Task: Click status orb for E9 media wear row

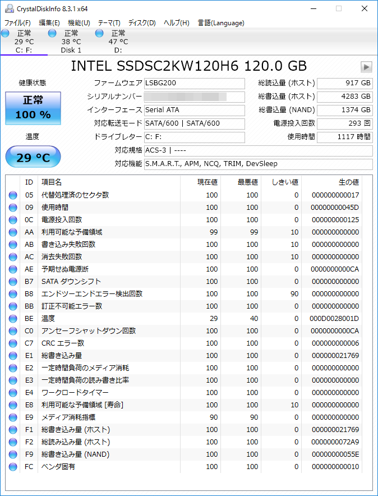Action: tap(13, 417)
